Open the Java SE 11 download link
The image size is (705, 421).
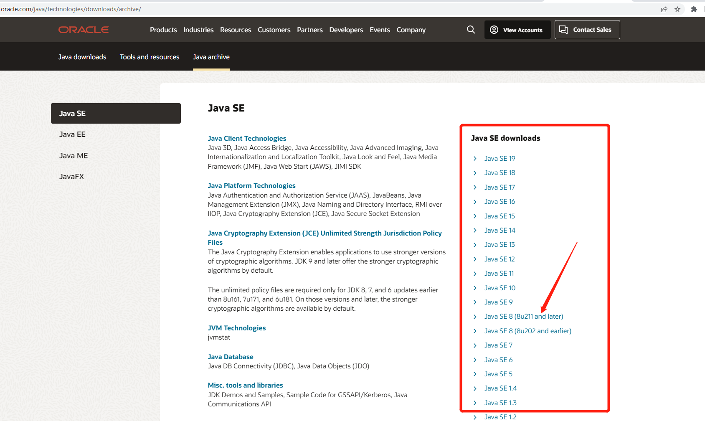click(x=499, y=274)
